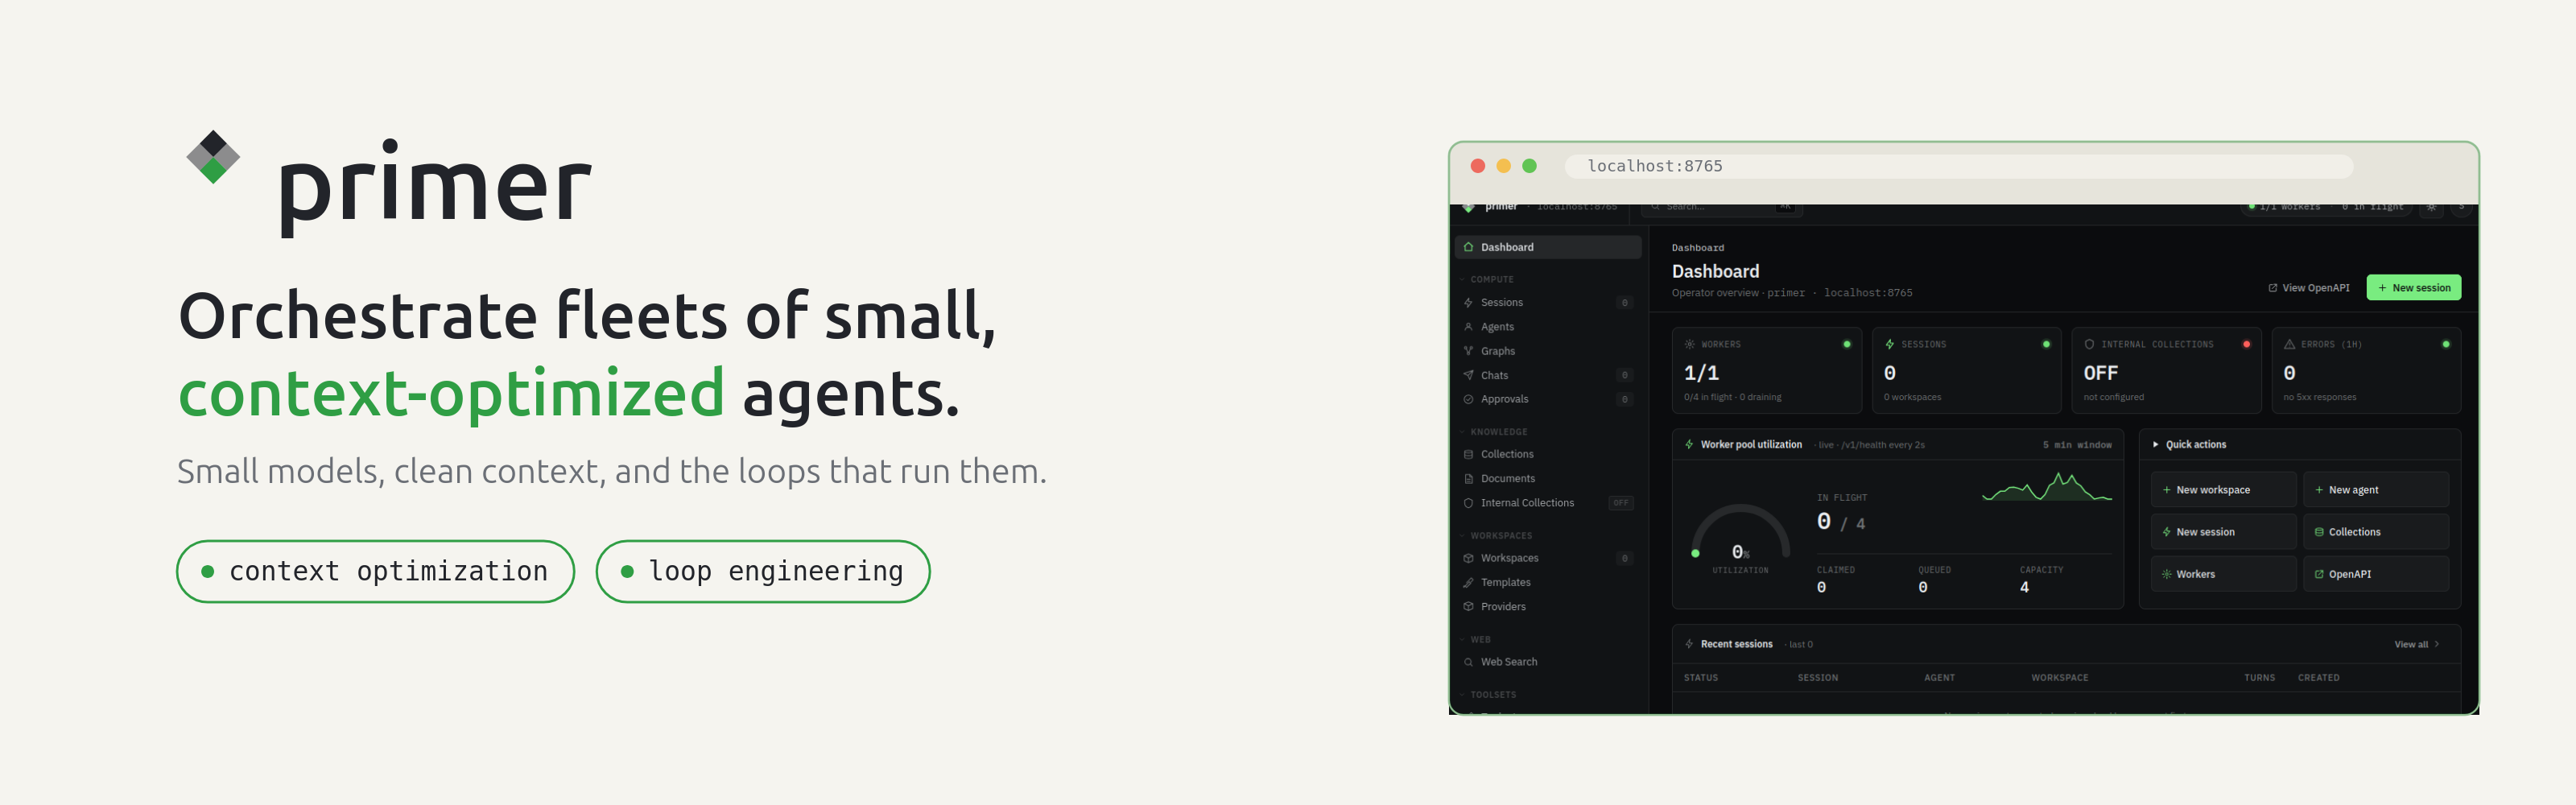Viewport: 2576px width, 805px height.
Task: Open Agents in the sidebar
Action: [x=1548, y=327]
